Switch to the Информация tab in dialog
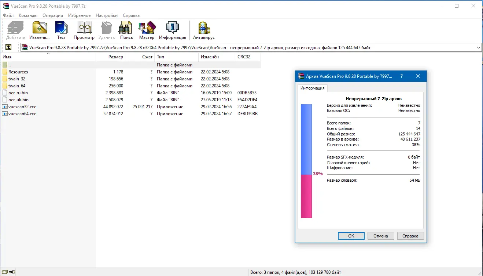Screen dimensions: 483x276 click(x=312, y=88)
